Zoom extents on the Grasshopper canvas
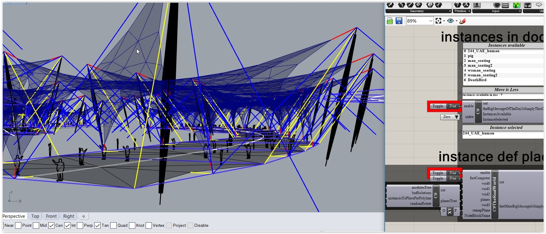The image size is (546, 234). point(438,21)
